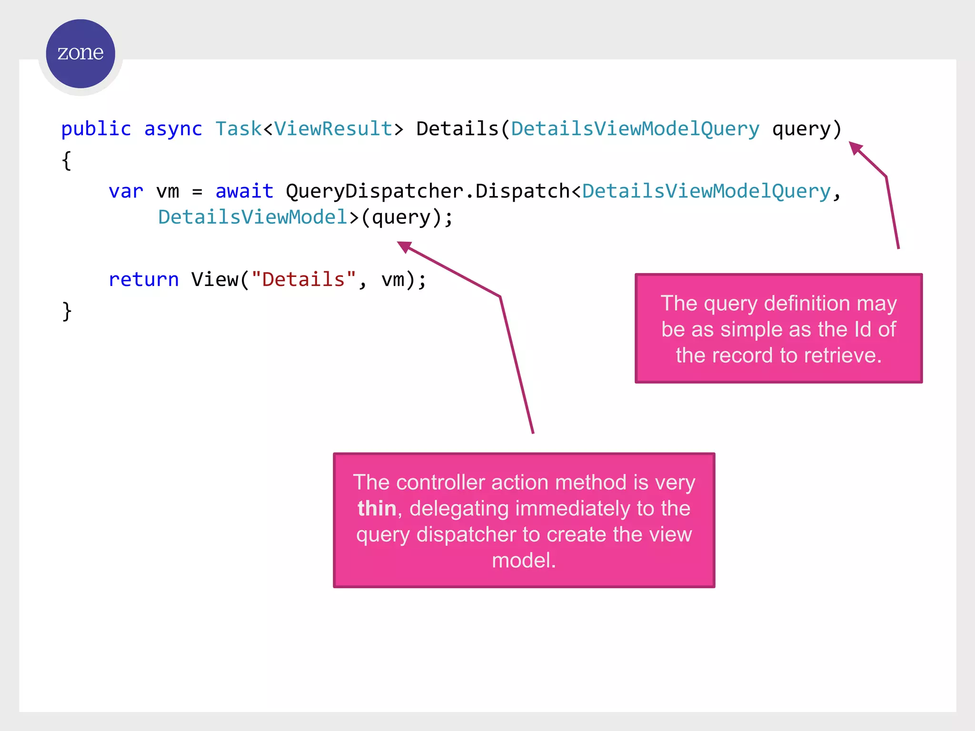Click the arrowhead pointing at DetailsViewModel line

[x=404, y=247]
